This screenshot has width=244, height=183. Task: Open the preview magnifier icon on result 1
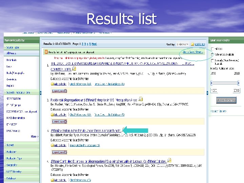74,68
